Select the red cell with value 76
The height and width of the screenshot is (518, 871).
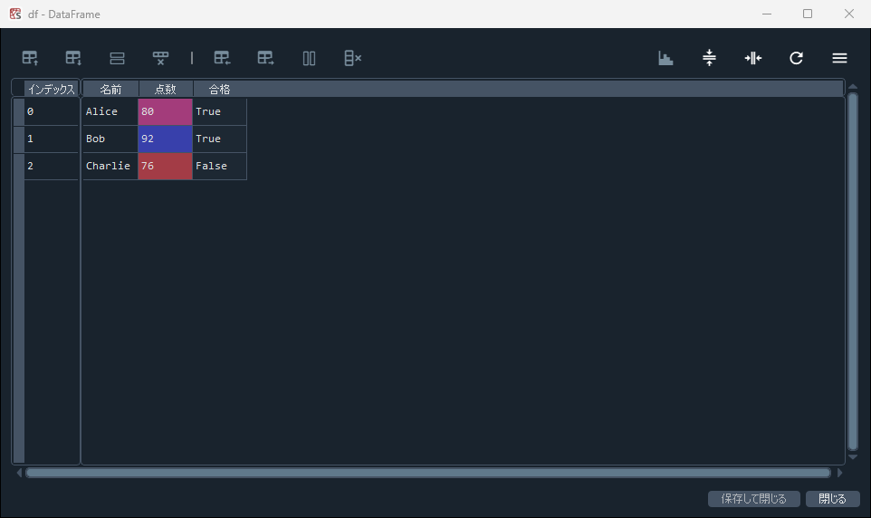click(165, 167)
